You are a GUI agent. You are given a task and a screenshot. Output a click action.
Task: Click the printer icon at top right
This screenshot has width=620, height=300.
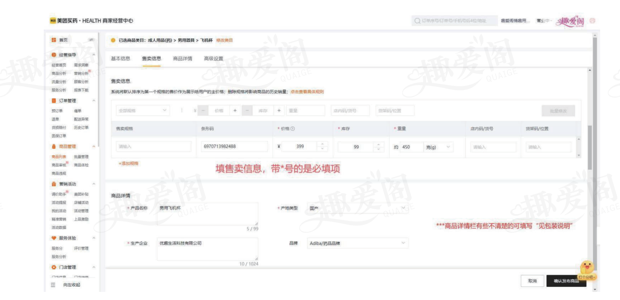(592, 21)
